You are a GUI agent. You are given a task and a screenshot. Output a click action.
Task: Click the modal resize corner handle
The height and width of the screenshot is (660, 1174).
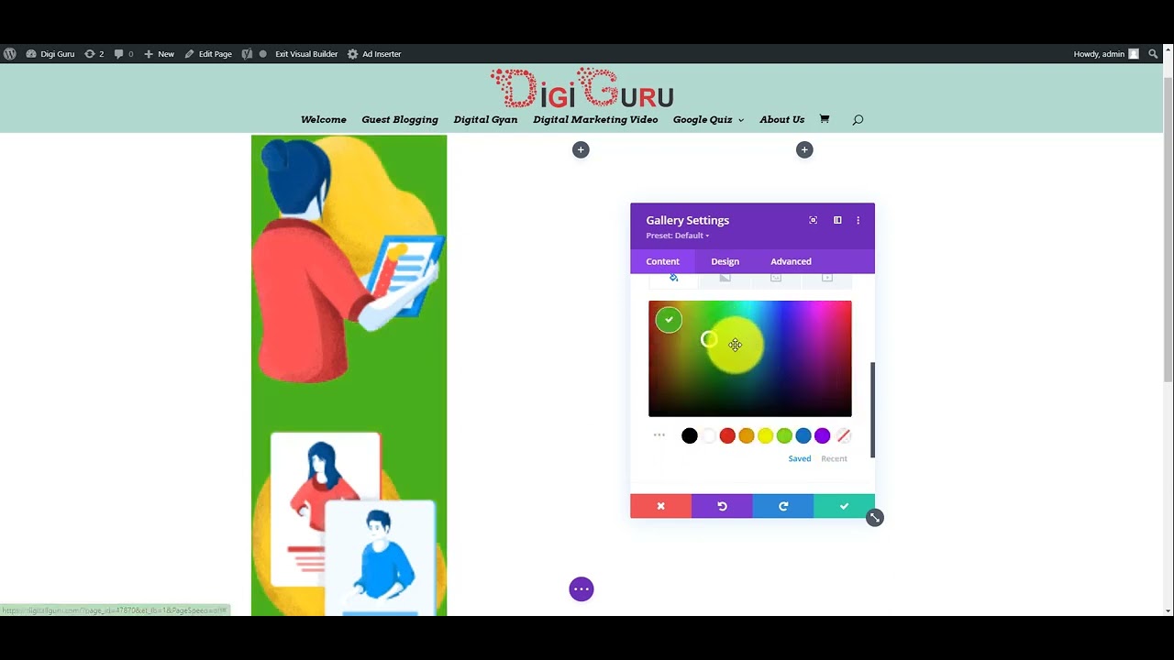tap(875, 518)
